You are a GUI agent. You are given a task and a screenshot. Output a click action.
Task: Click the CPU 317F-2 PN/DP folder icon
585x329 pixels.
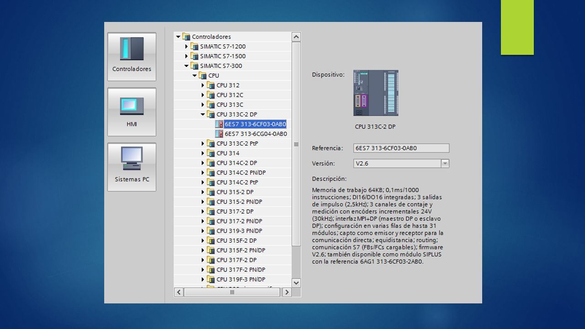pyautogui.click(x=211, y=270)
